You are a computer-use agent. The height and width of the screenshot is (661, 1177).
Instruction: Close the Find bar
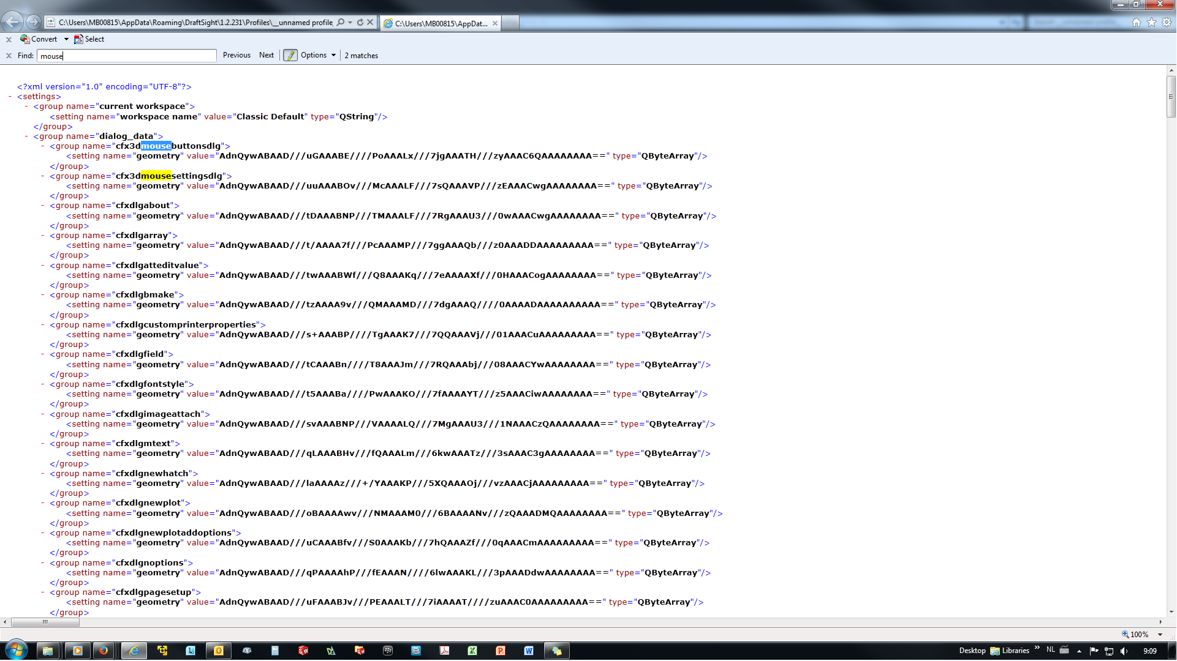point(9,56)
